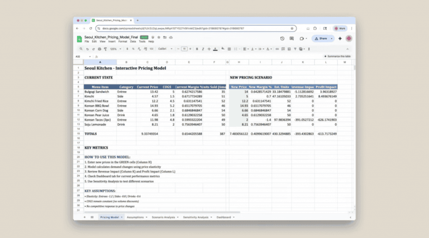Click the Share button

tap(321, 38)
